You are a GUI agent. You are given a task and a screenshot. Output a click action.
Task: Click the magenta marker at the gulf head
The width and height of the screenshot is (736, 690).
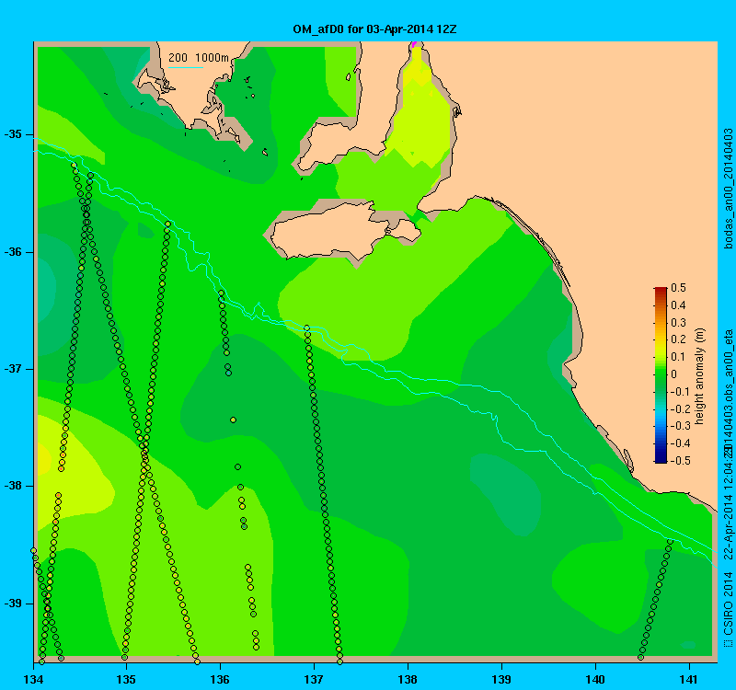(413, 44)
